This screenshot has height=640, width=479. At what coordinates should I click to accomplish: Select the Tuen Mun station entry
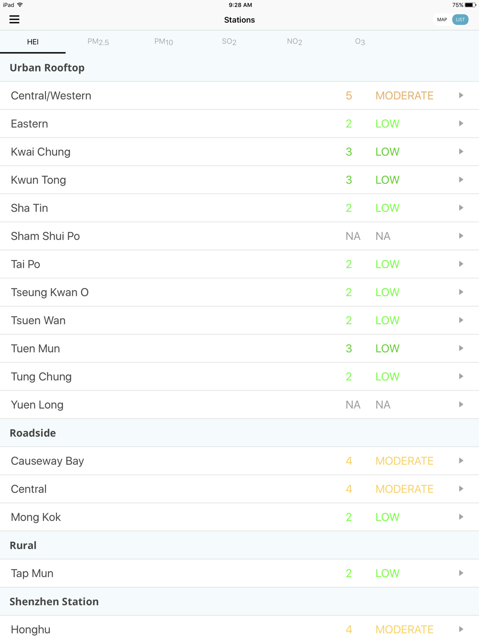tap(239, 348)
